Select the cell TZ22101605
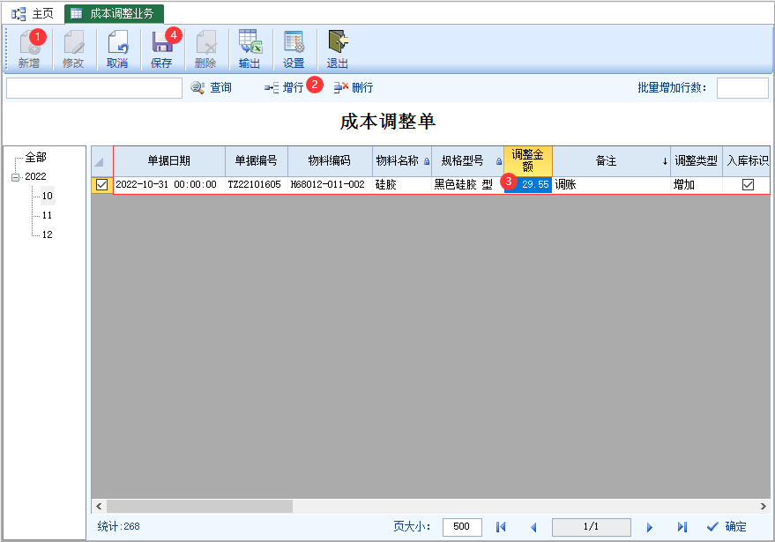The height and width of the screenshot is (542, 775). pyautogui.click(x=256, y=185)
